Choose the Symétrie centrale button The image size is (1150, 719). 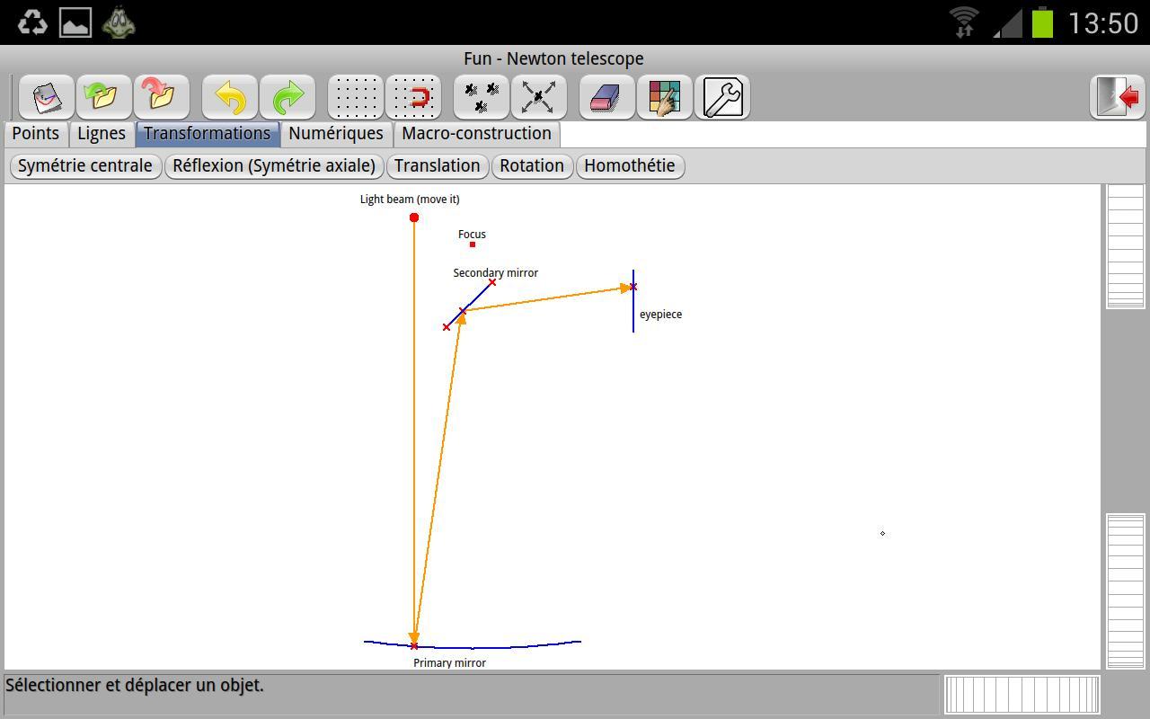85,166
